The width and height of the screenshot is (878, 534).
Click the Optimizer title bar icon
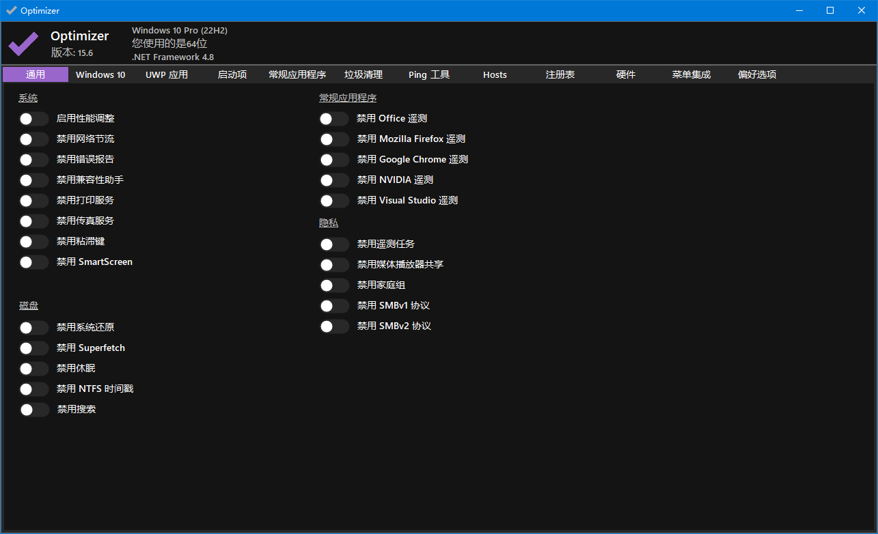(11, 10)
